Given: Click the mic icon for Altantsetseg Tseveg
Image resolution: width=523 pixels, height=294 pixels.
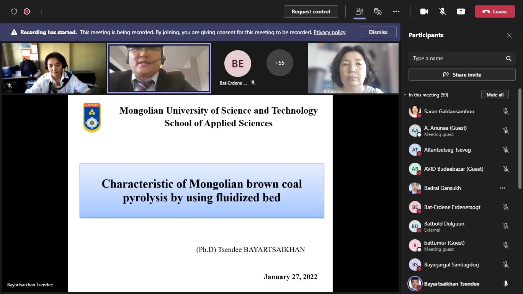Looking at the screenshot, I should coord(506,150).
